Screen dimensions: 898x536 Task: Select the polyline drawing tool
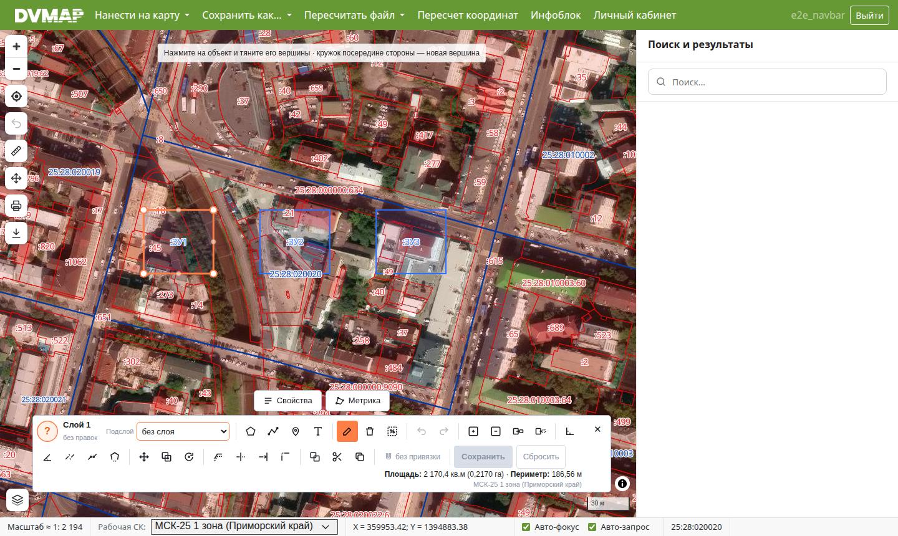[273, 431]
